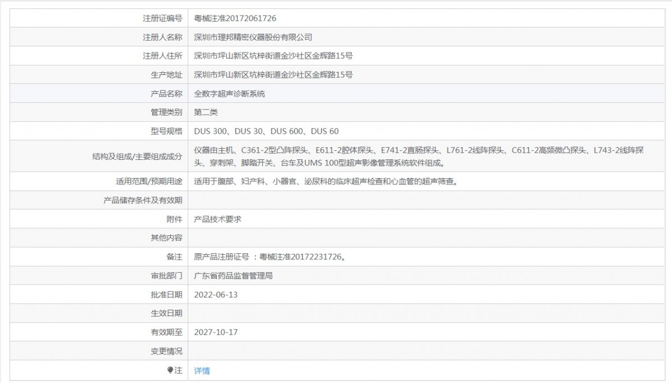Click the 注册人名称 label
This screenshot has height=383, width=672.
click(162, 37)
